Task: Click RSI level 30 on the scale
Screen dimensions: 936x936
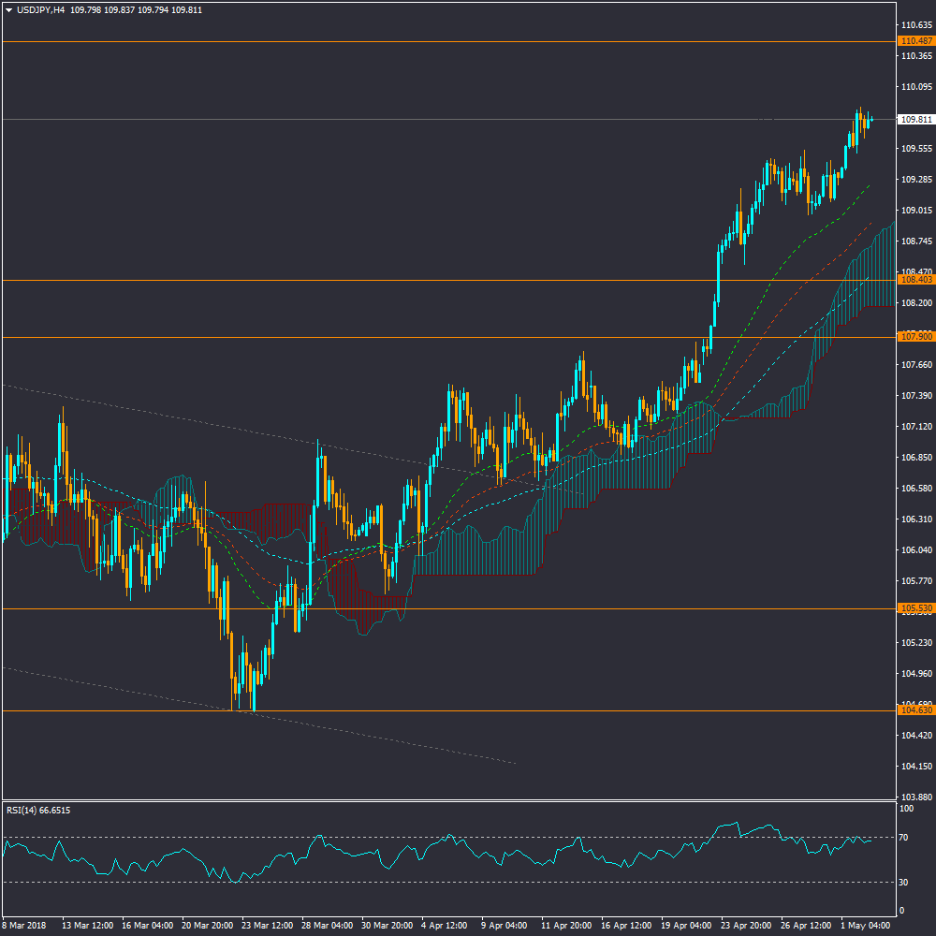Action: tap(904, 883)
